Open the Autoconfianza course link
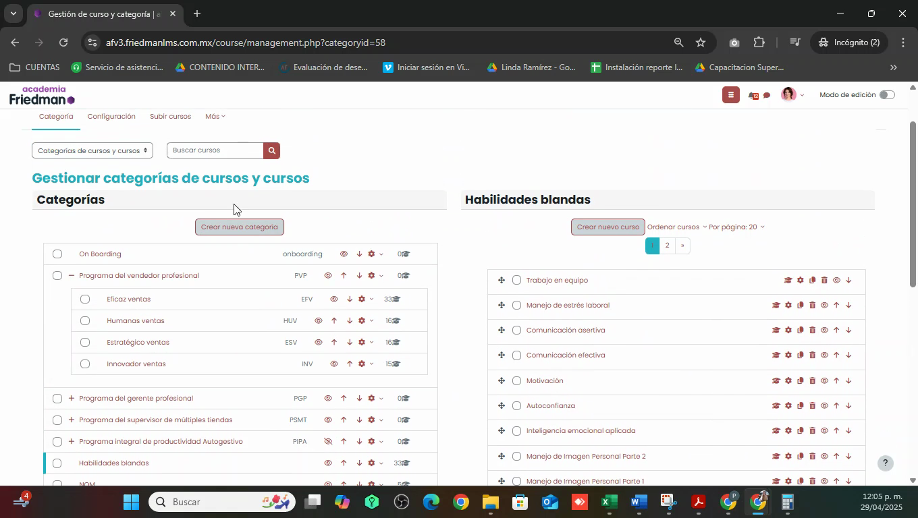Screen dimensions: 918x518 point(551,406)
